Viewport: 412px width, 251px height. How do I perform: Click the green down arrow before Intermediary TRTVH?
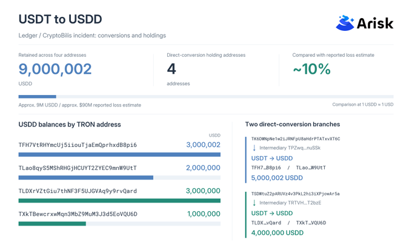point(254,203)
